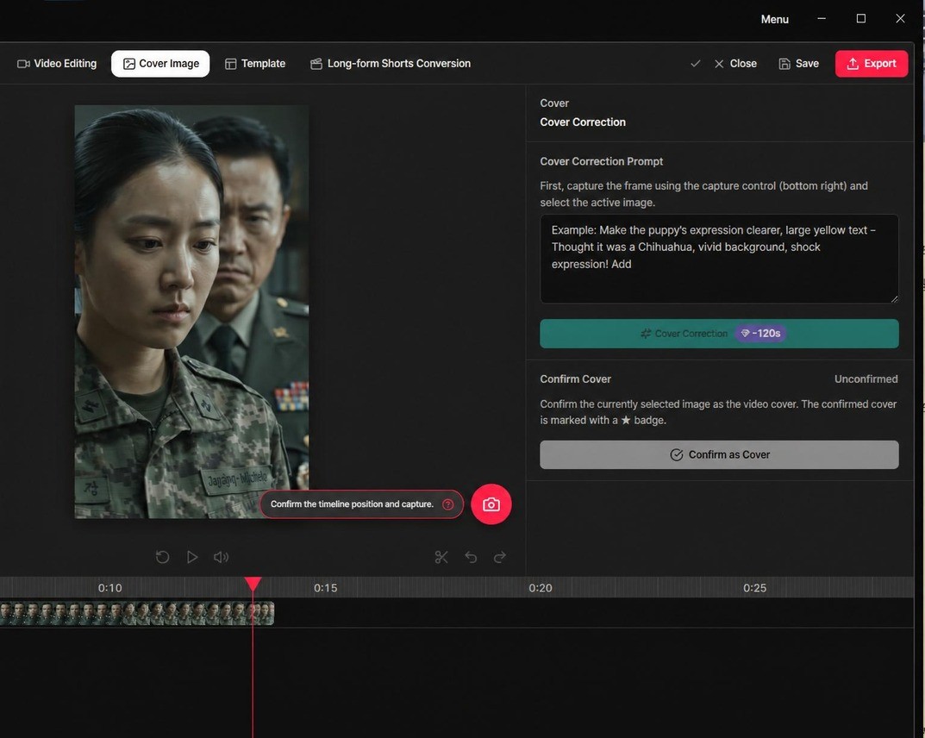Image resolution: width=925 pixels, height=738 pixels.
Task: Maximize the application window
Action: 861,19
